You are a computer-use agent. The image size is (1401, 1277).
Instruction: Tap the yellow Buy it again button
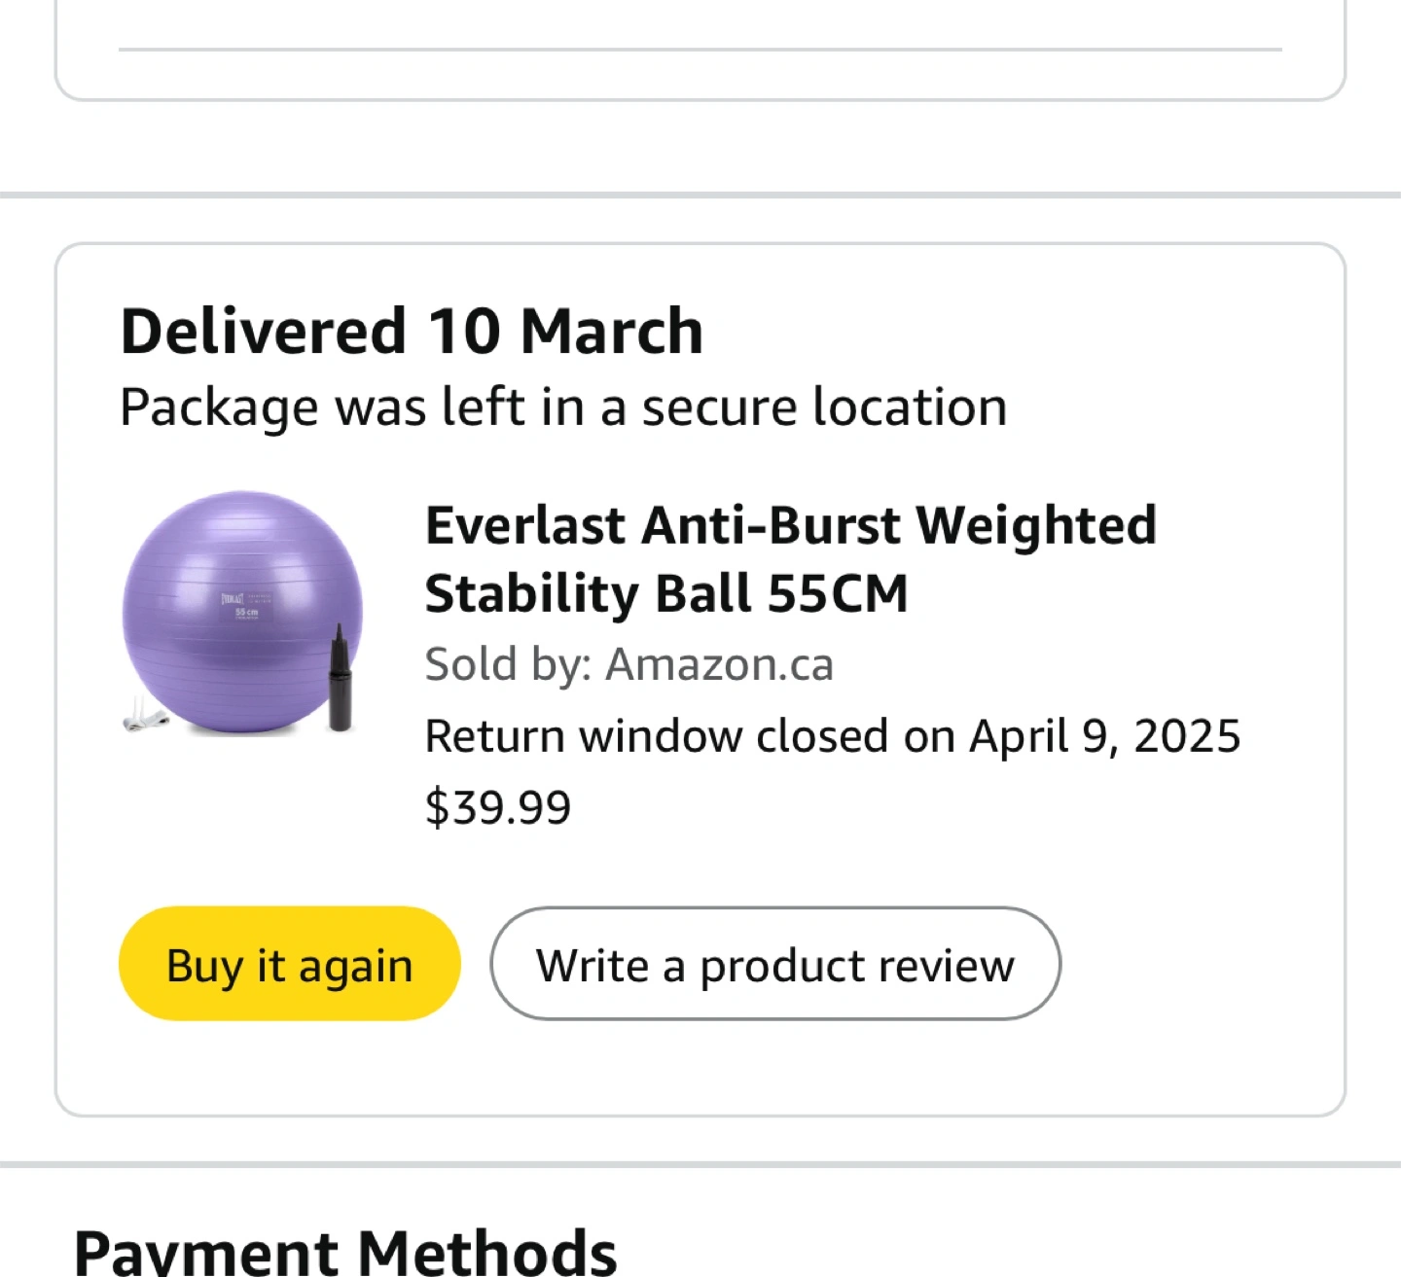289,964
